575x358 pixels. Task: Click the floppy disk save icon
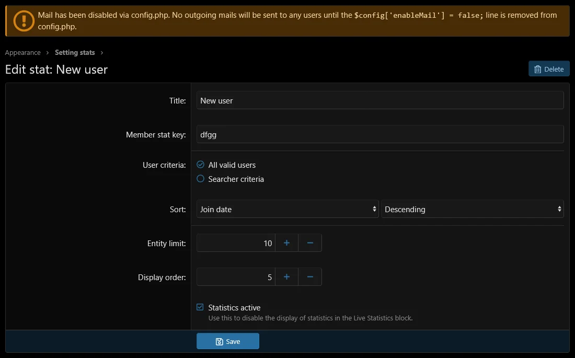[220, 341]
